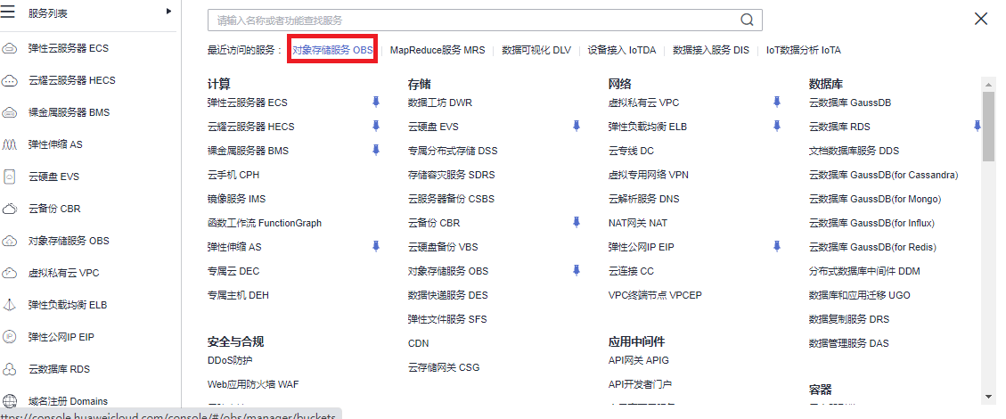This screenshot has height=419, width=1006.
Task: Unpin 云耀云服务器 HECS under 计算
Action: click(376, 127)
